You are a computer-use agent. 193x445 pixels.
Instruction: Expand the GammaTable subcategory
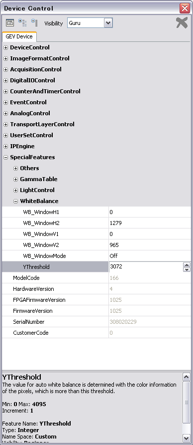[x=15, y=180]
